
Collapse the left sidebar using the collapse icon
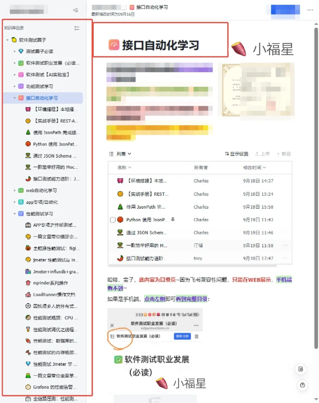[x=76, y=10]
